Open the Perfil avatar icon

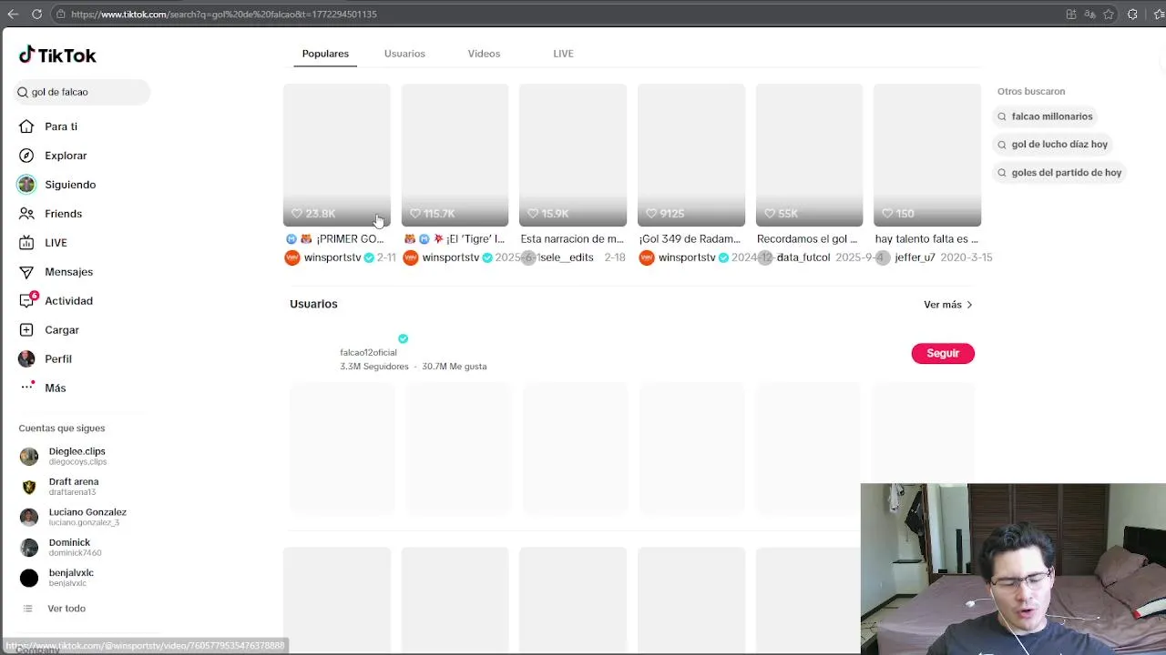(26, 358)
